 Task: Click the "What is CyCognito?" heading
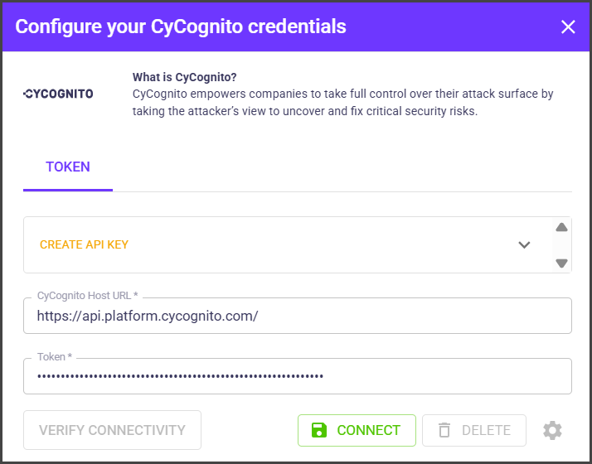click(184, 77)
